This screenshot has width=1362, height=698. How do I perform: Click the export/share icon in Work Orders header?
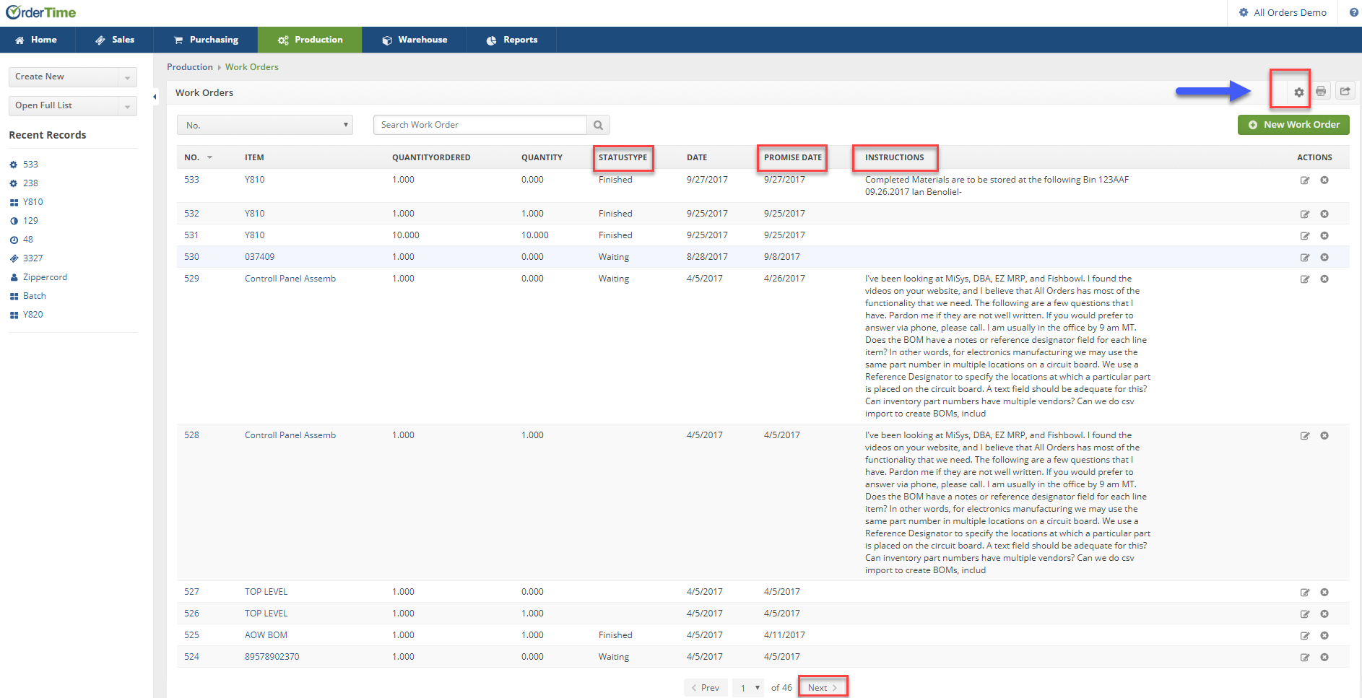[x=1345, y=91]
